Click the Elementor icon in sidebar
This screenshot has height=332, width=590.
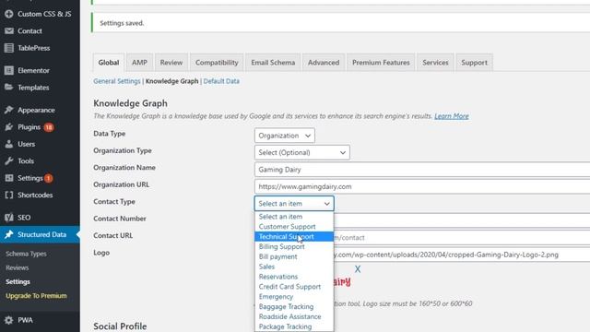[x=9, y=70]
